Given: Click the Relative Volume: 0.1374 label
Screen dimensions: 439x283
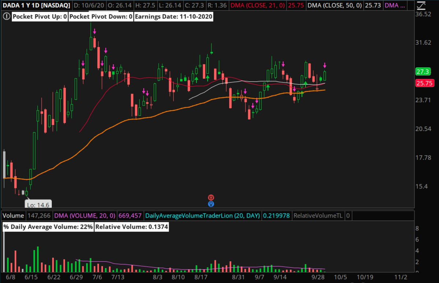Looking at the screenshot, I should click(x=132, y=227).
